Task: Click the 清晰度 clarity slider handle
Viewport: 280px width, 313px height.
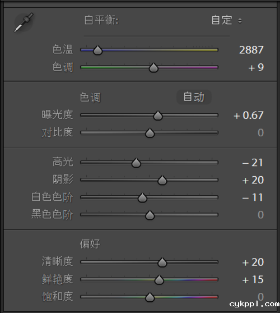Action: pos(162,262)
